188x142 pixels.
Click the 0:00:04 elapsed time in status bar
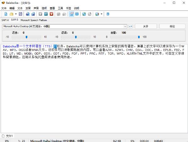tap(144, 141)
